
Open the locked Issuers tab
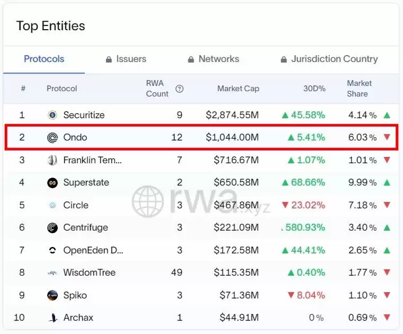(x=126, y=59)
